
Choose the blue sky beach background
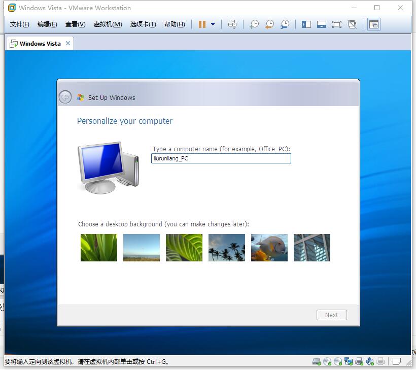click(x=142, y=247)
